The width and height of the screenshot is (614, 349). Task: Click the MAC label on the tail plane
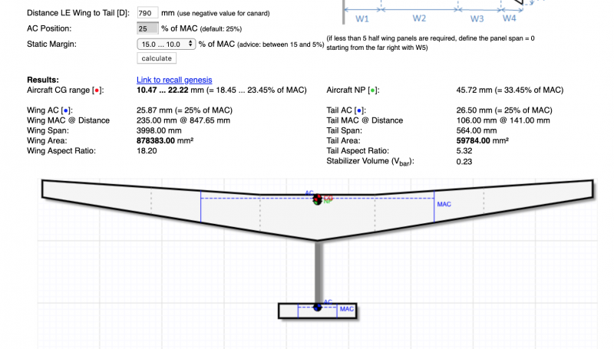coord(347,310)
